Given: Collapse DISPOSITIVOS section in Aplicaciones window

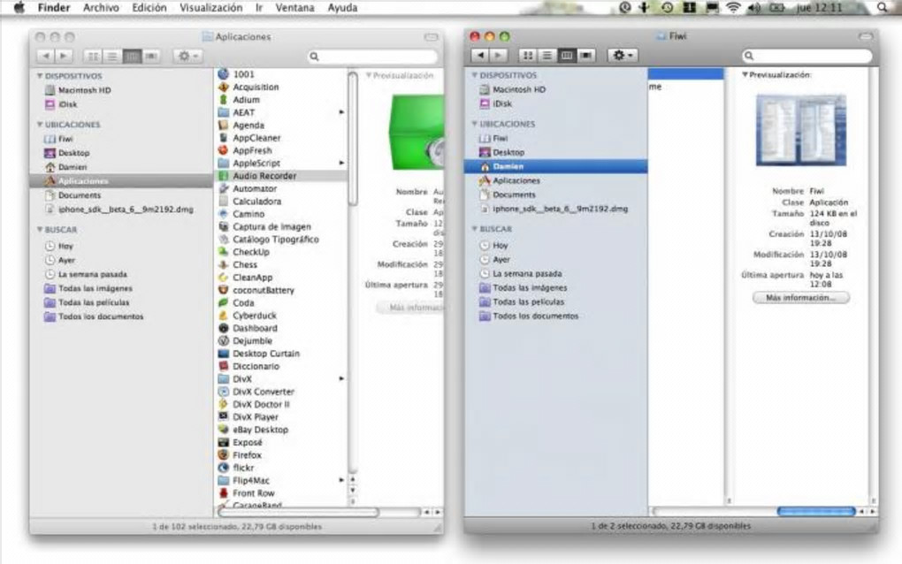Looking at the screenshot, I should tap(40, 76).
